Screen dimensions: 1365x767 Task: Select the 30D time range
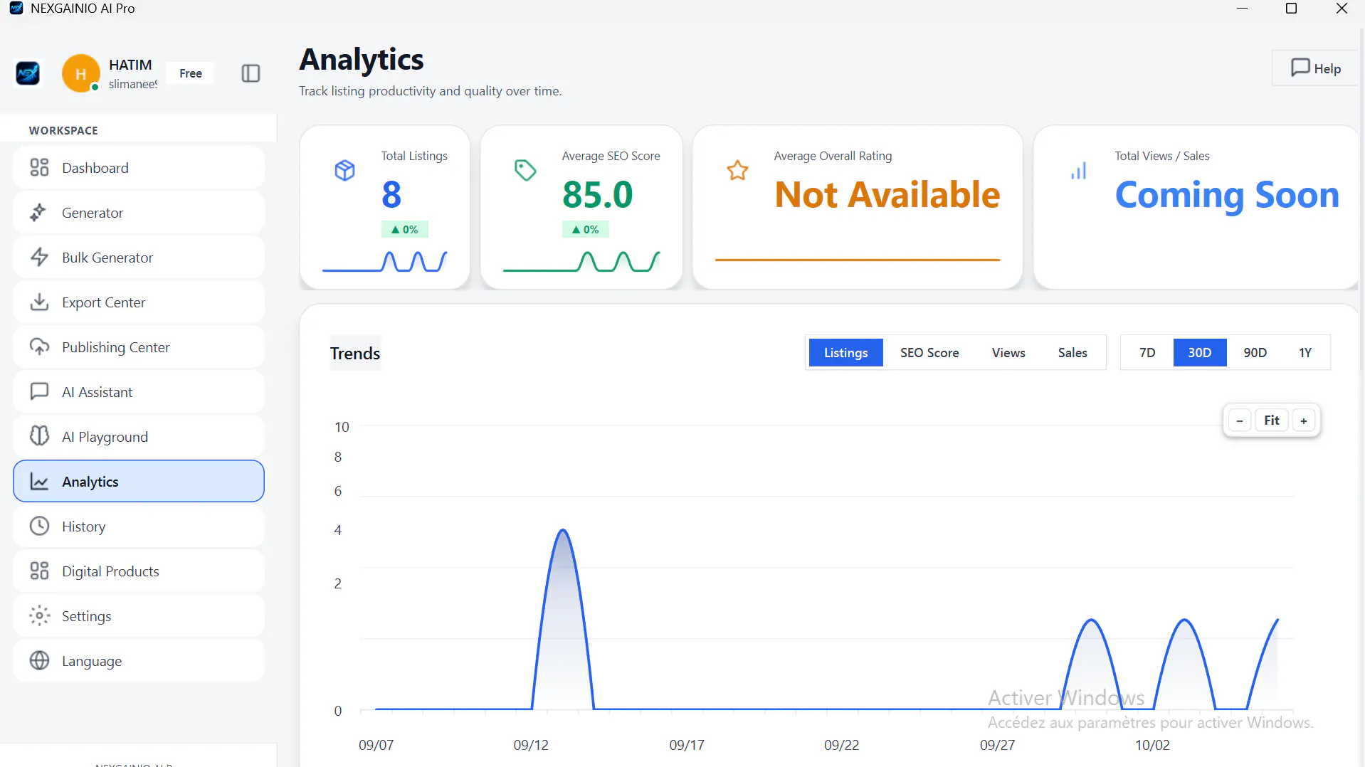1200,353
